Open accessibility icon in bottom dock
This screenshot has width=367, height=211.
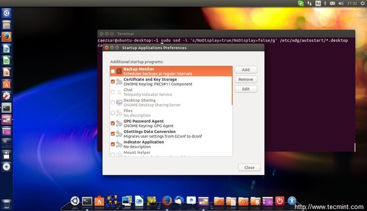(292, 201)
